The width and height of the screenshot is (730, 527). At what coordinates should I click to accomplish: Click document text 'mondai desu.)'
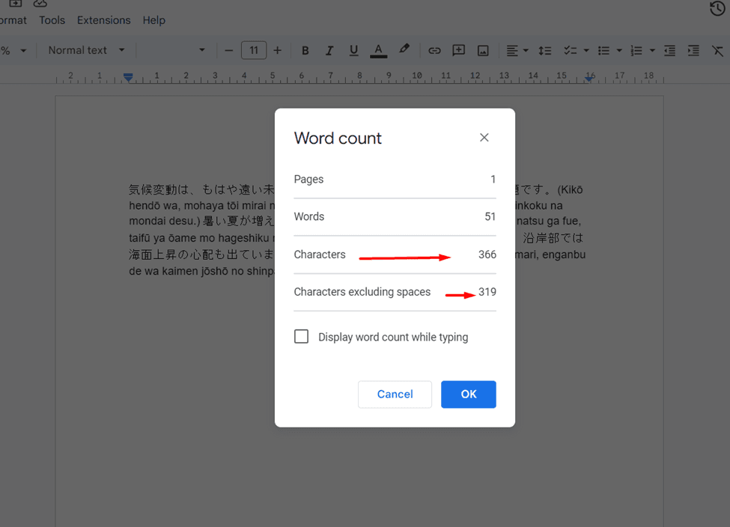(164, 221)
